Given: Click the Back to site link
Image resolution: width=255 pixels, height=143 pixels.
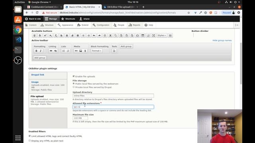Looking at the screenshot, I should click(33, 19).
